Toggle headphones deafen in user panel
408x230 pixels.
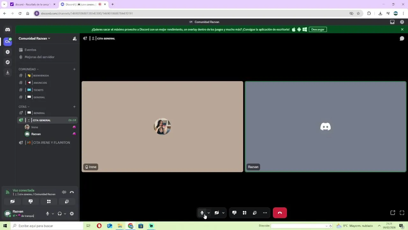click(x=60, y=214)
